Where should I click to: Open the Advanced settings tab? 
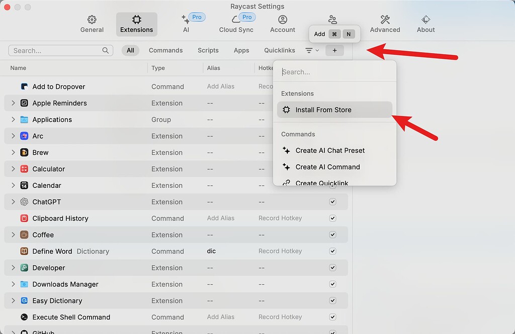tap(385, 24)
